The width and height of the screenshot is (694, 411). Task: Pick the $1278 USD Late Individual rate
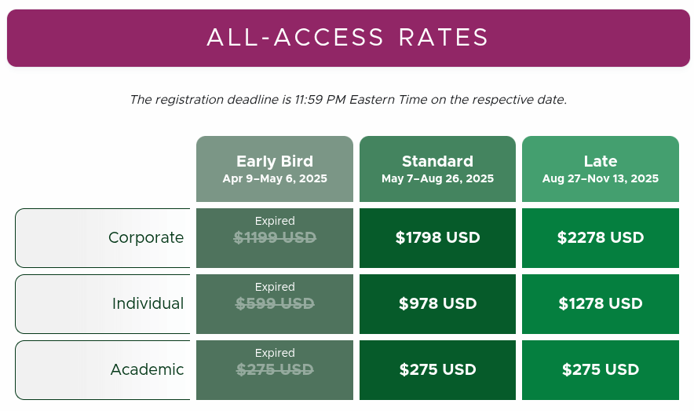[x=601, y=304]
